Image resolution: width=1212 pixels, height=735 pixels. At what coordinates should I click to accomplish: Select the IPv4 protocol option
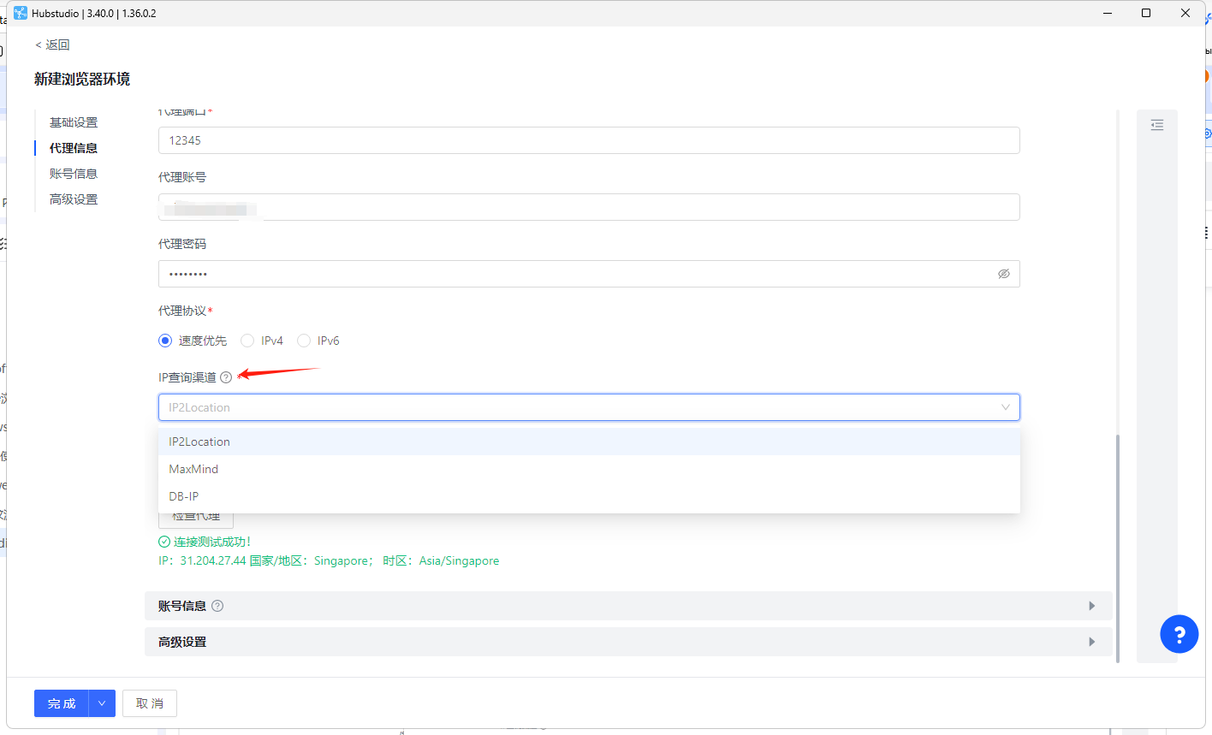[247, 341]
